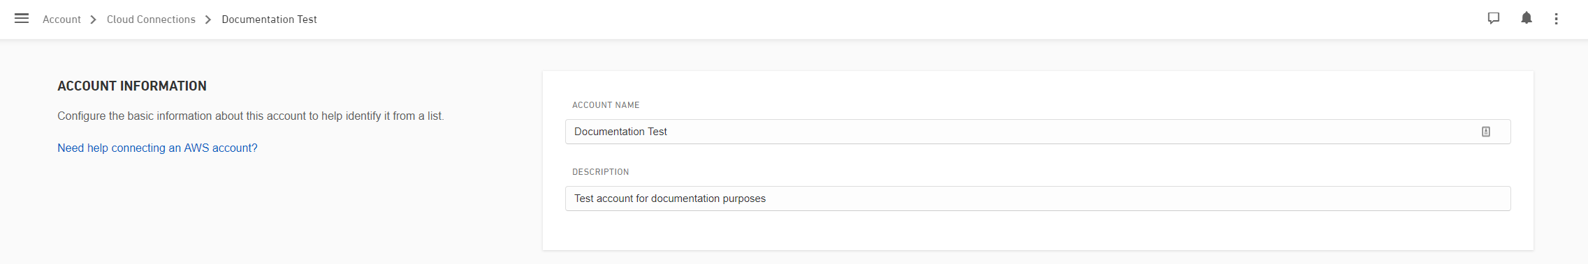The height and width of the screenshot is (264, 1588).
Task: Click the text 'Test account for documentation purposes'
Action: (x=670, y=199)
